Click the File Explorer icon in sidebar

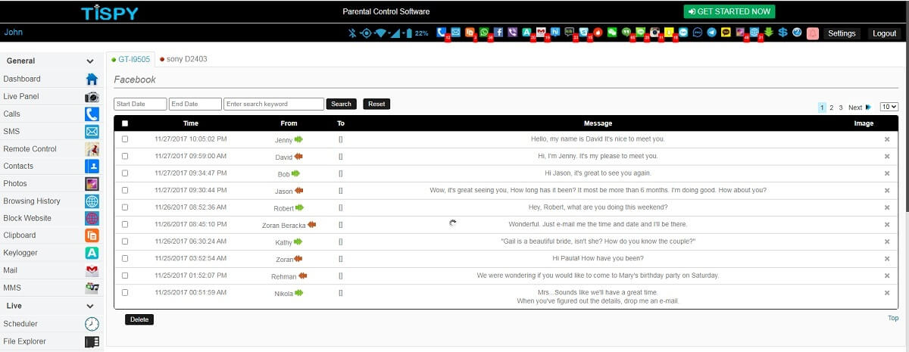(92, 342)
